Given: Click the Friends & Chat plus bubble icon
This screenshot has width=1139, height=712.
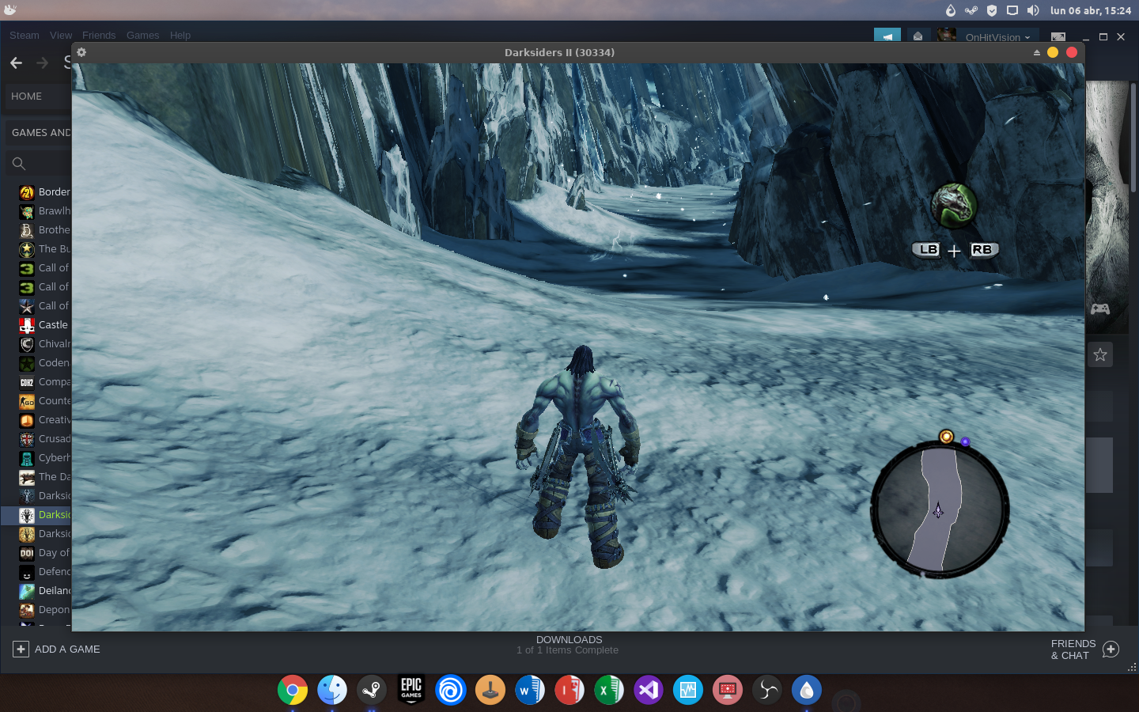Looking at the screenshot, I should (1111, 650).
